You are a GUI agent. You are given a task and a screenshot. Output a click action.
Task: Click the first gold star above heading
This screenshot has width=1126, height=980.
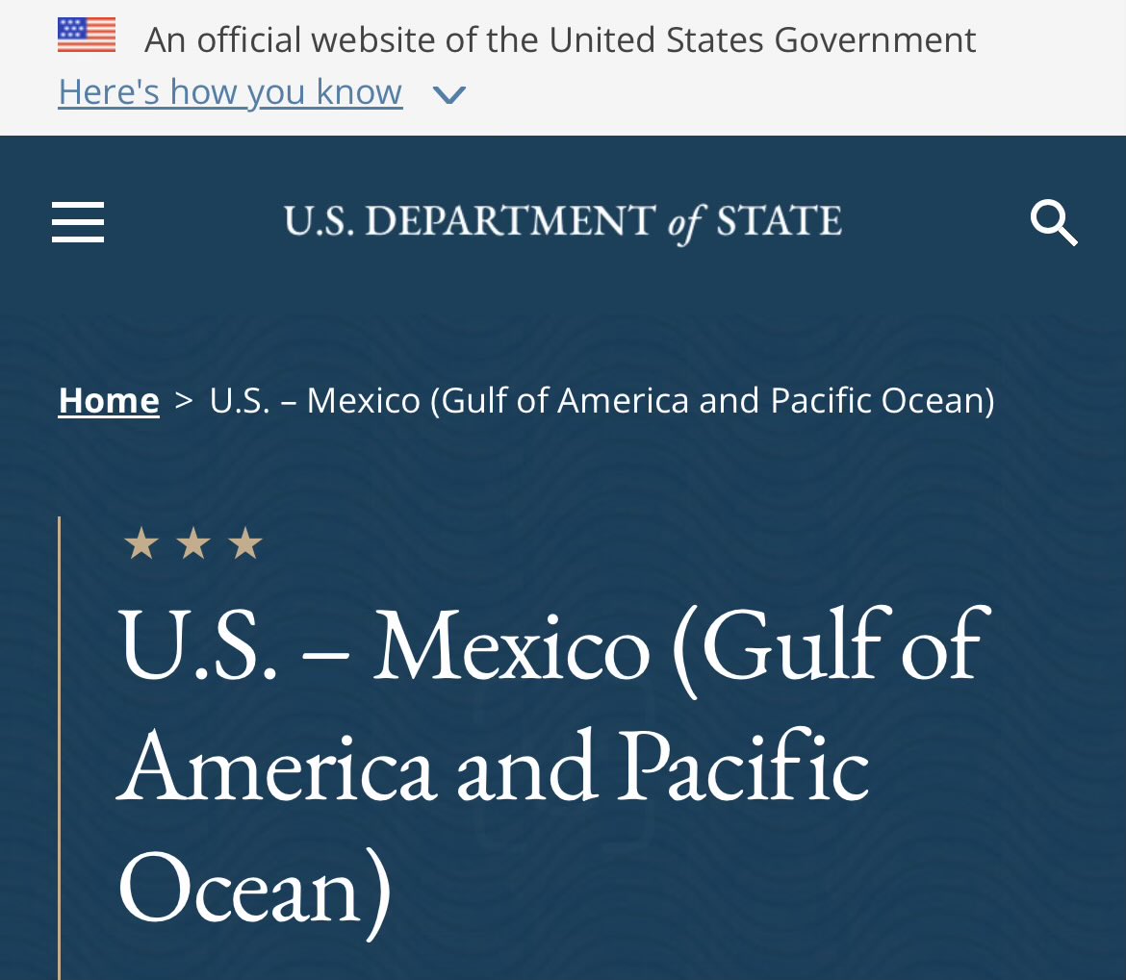point(141,543)
